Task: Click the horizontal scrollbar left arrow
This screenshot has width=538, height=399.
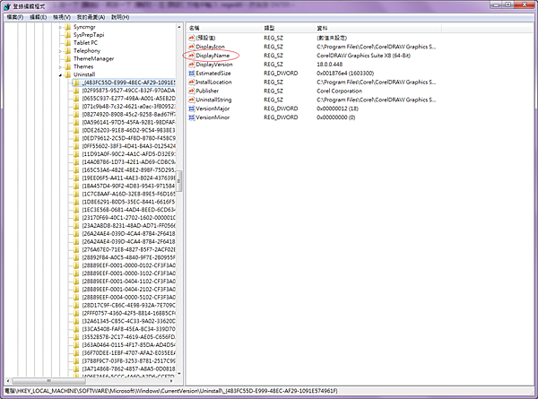Action: [8, 380]
